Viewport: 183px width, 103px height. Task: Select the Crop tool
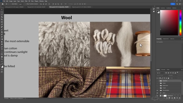[2, 19]
